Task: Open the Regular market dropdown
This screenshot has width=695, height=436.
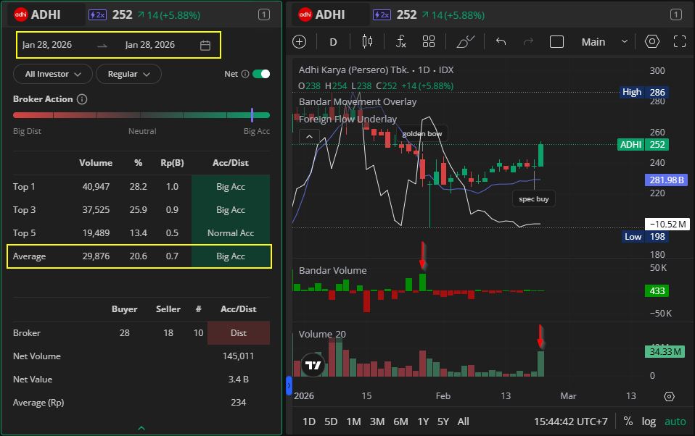Action: tap(128, 74)
